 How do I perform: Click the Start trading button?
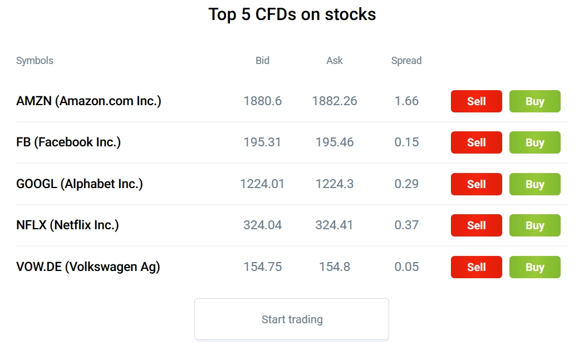coord(292,319)
